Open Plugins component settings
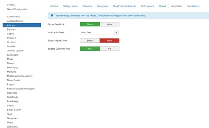 pyautogui.click(x=11, y=84)
